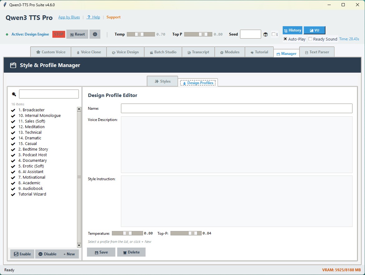This screenshot has width=365, height=275.
Task: Click the magnifier search icon above the list
Action: [14, 94]
